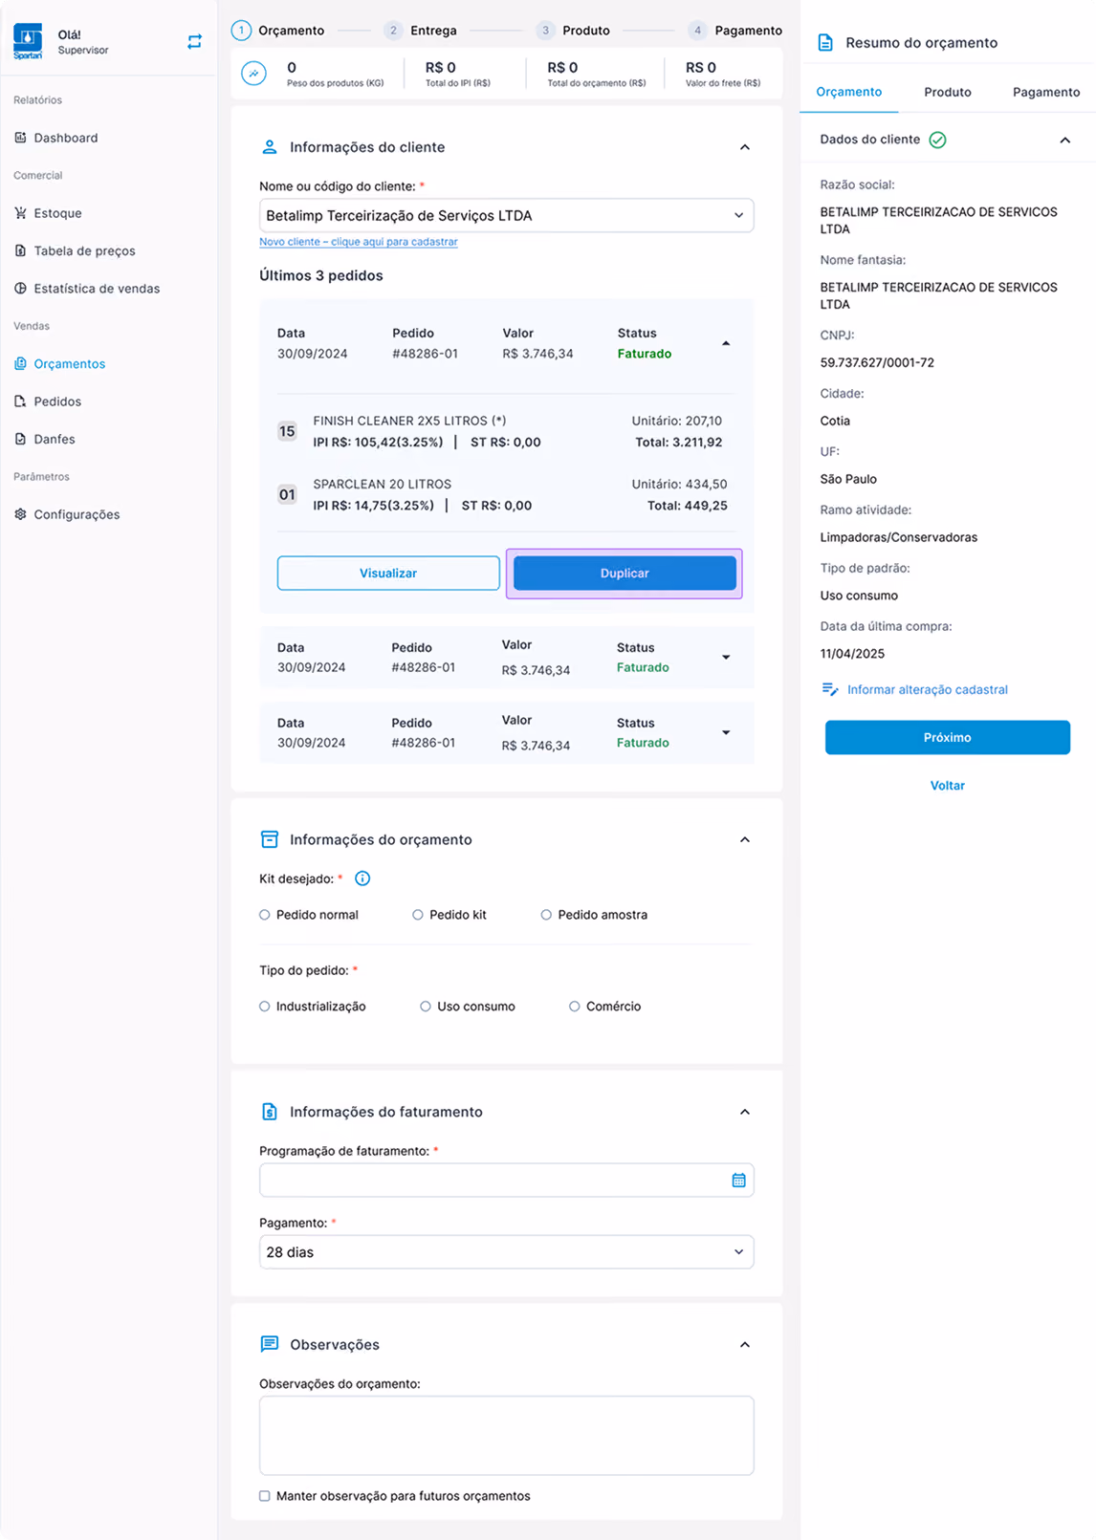Click the green check icon beside Dados do cliente
This screenshot has height=1540, width=1096.
click(x=938, y=141)
